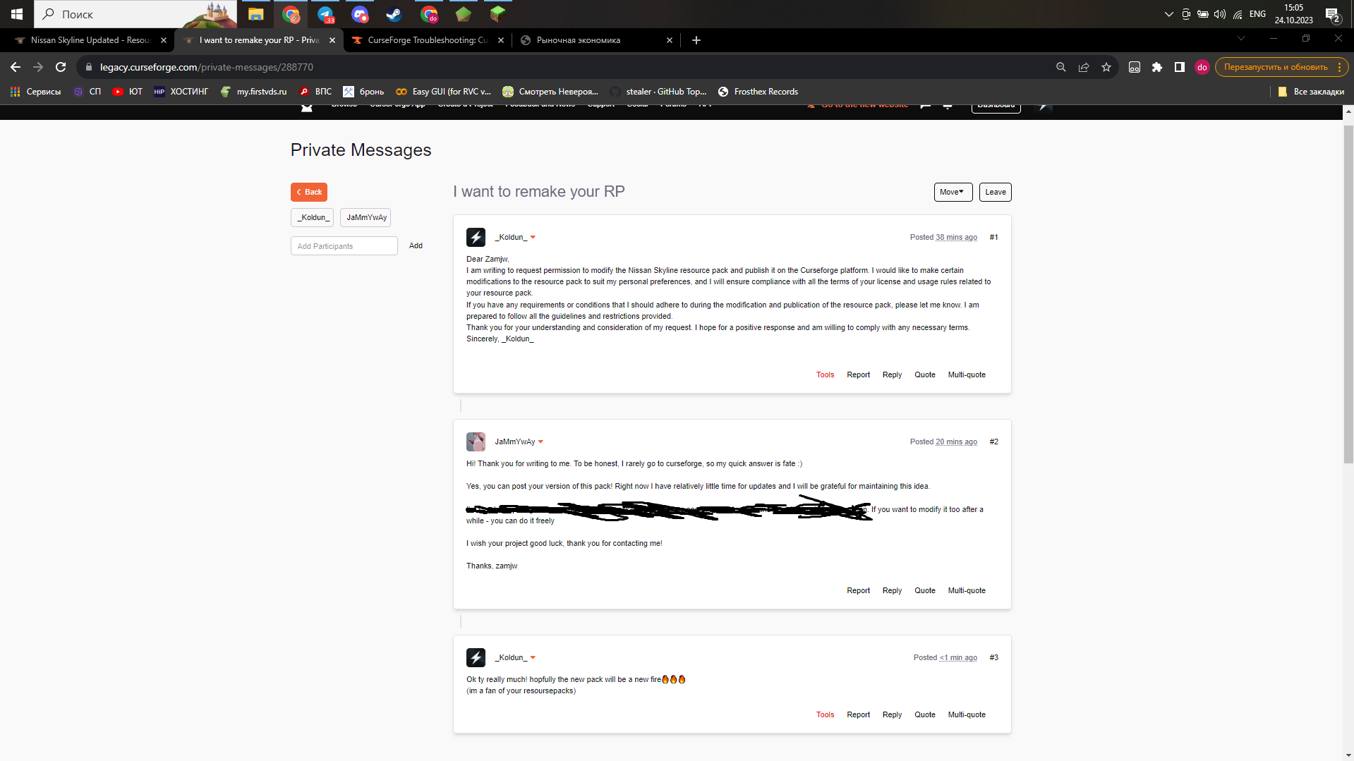Screen dimensions: 1354x761
Task: Open _Koldun_ avatar in post #1
Action: tap(476, 237)
